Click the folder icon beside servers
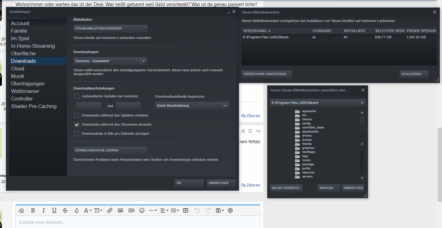Viewport: 442px width, 228px height. coord(297,176)
